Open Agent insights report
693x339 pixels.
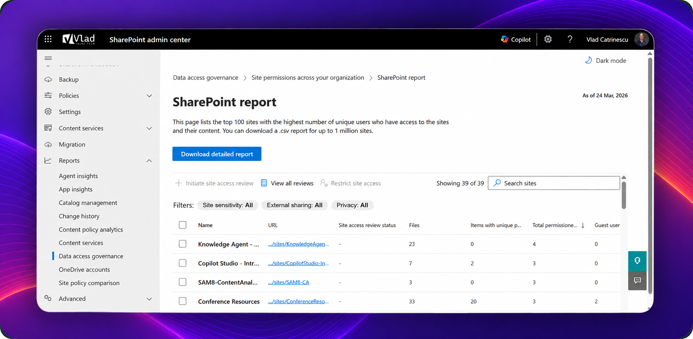[78, 176]
